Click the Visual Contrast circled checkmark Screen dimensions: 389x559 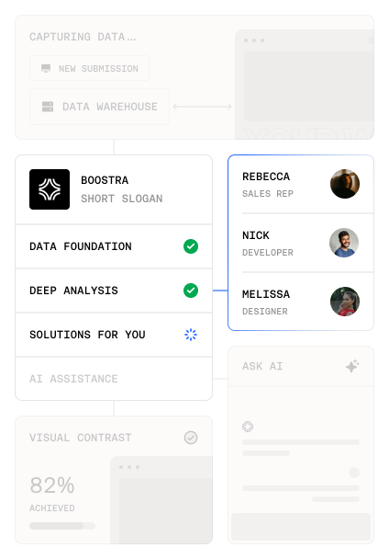191,438
